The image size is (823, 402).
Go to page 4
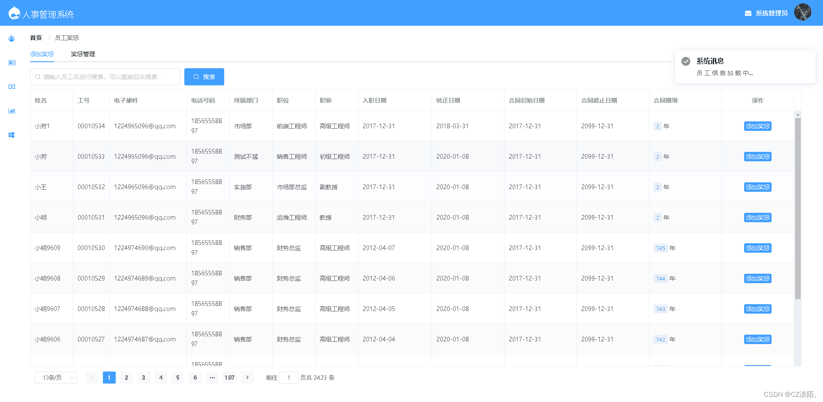[161, 378]
